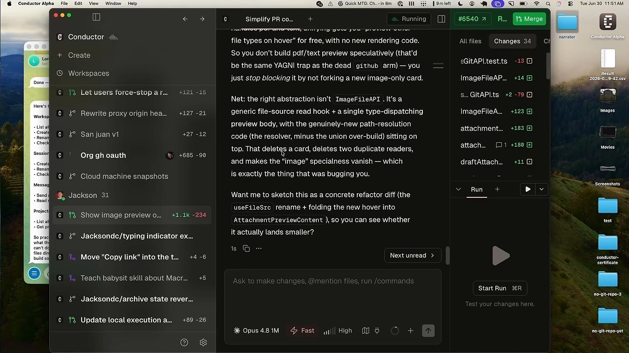Click Create in the sidebar
Screen dimensions: 629x353
[79, 55]
